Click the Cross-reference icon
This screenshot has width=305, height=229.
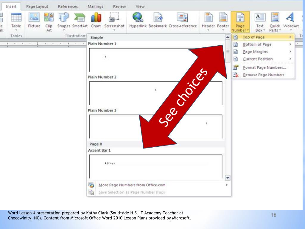183,17
